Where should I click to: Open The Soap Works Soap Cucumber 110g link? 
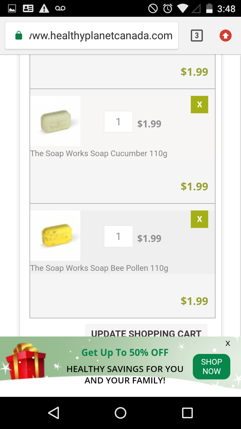[x=99, y=154]
